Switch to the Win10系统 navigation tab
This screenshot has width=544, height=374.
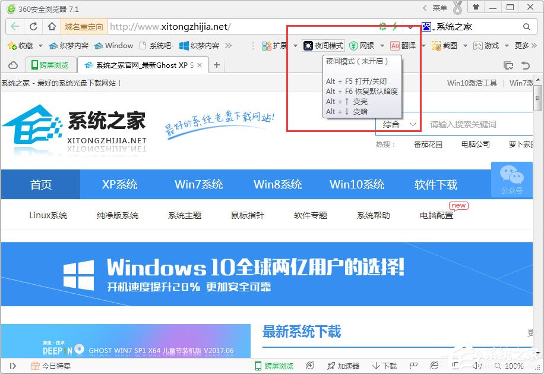point(356,184)
